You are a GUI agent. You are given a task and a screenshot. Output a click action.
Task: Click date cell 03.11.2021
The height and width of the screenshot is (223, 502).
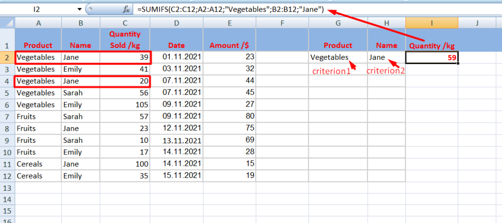pos(176,69)
